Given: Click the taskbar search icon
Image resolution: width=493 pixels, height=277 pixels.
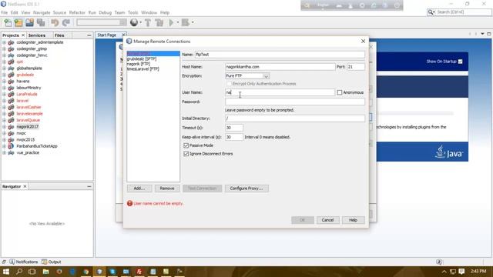Looking at the screenshot, I should (19, 272).
